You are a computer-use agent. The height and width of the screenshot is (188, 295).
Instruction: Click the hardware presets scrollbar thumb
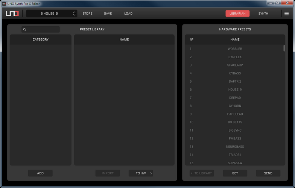(284, 48)
